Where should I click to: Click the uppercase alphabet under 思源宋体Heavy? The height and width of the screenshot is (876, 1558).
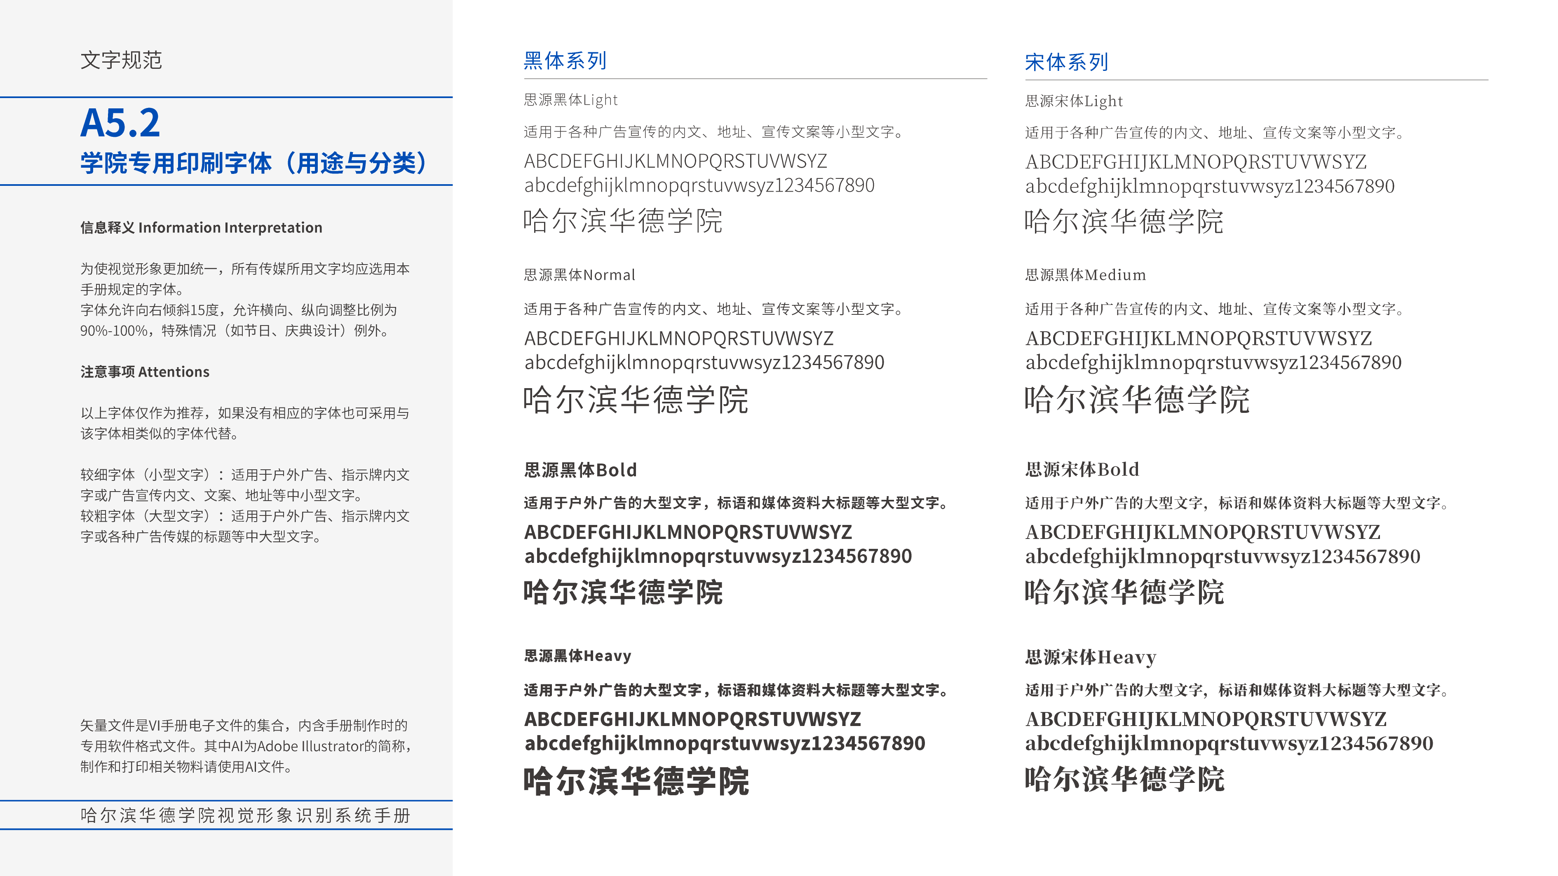(1206, 719)
